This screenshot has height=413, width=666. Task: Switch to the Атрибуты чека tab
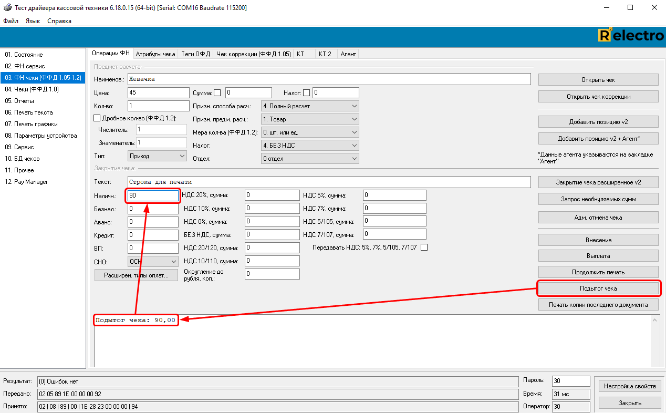click(x=155, y=54)
